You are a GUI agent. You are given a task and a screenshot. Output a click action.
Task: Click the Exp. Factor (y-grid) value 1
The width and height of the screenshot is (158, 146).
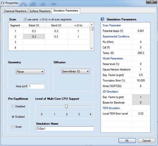coord(141,97)
